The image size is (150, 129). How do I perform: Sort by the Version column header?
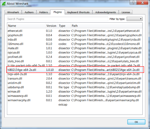(x=51, y=26)
